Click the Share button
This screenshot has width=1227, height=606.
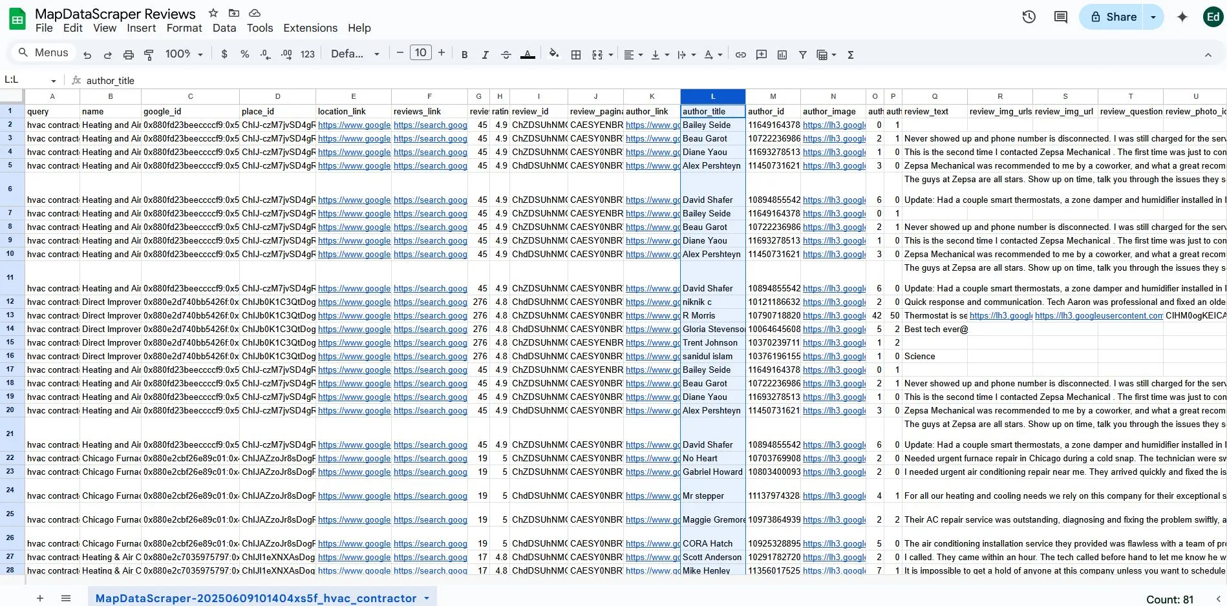(x=1113, y=17)
